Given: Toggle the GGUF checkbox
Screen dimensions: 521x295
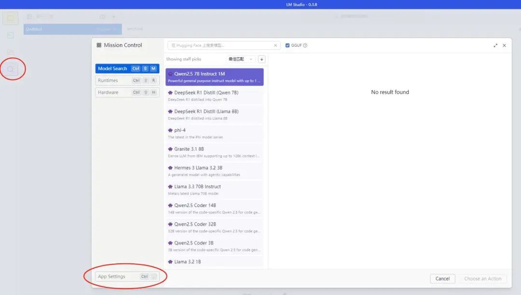Looking at the screenshot, I should pyautogui.click(x=288, y=45).
